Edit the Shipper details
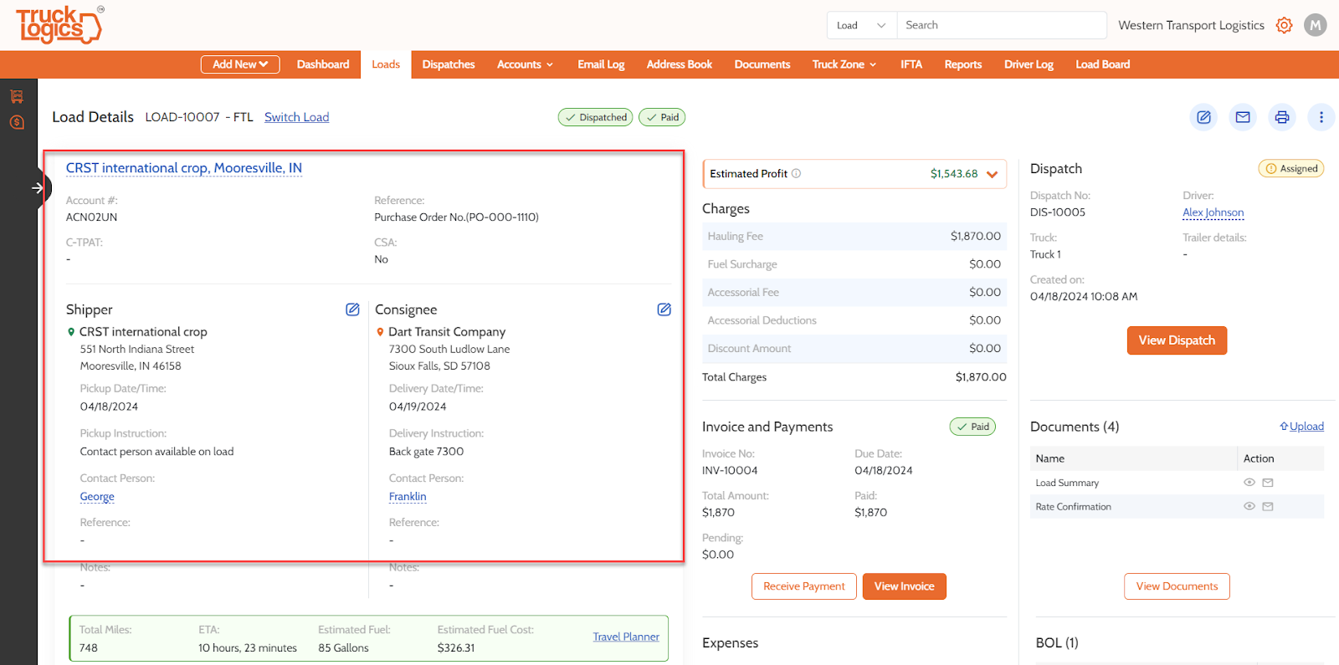The height and width of the screenshot is (665, 1339). pyautogui.click(x=352, y=309)
